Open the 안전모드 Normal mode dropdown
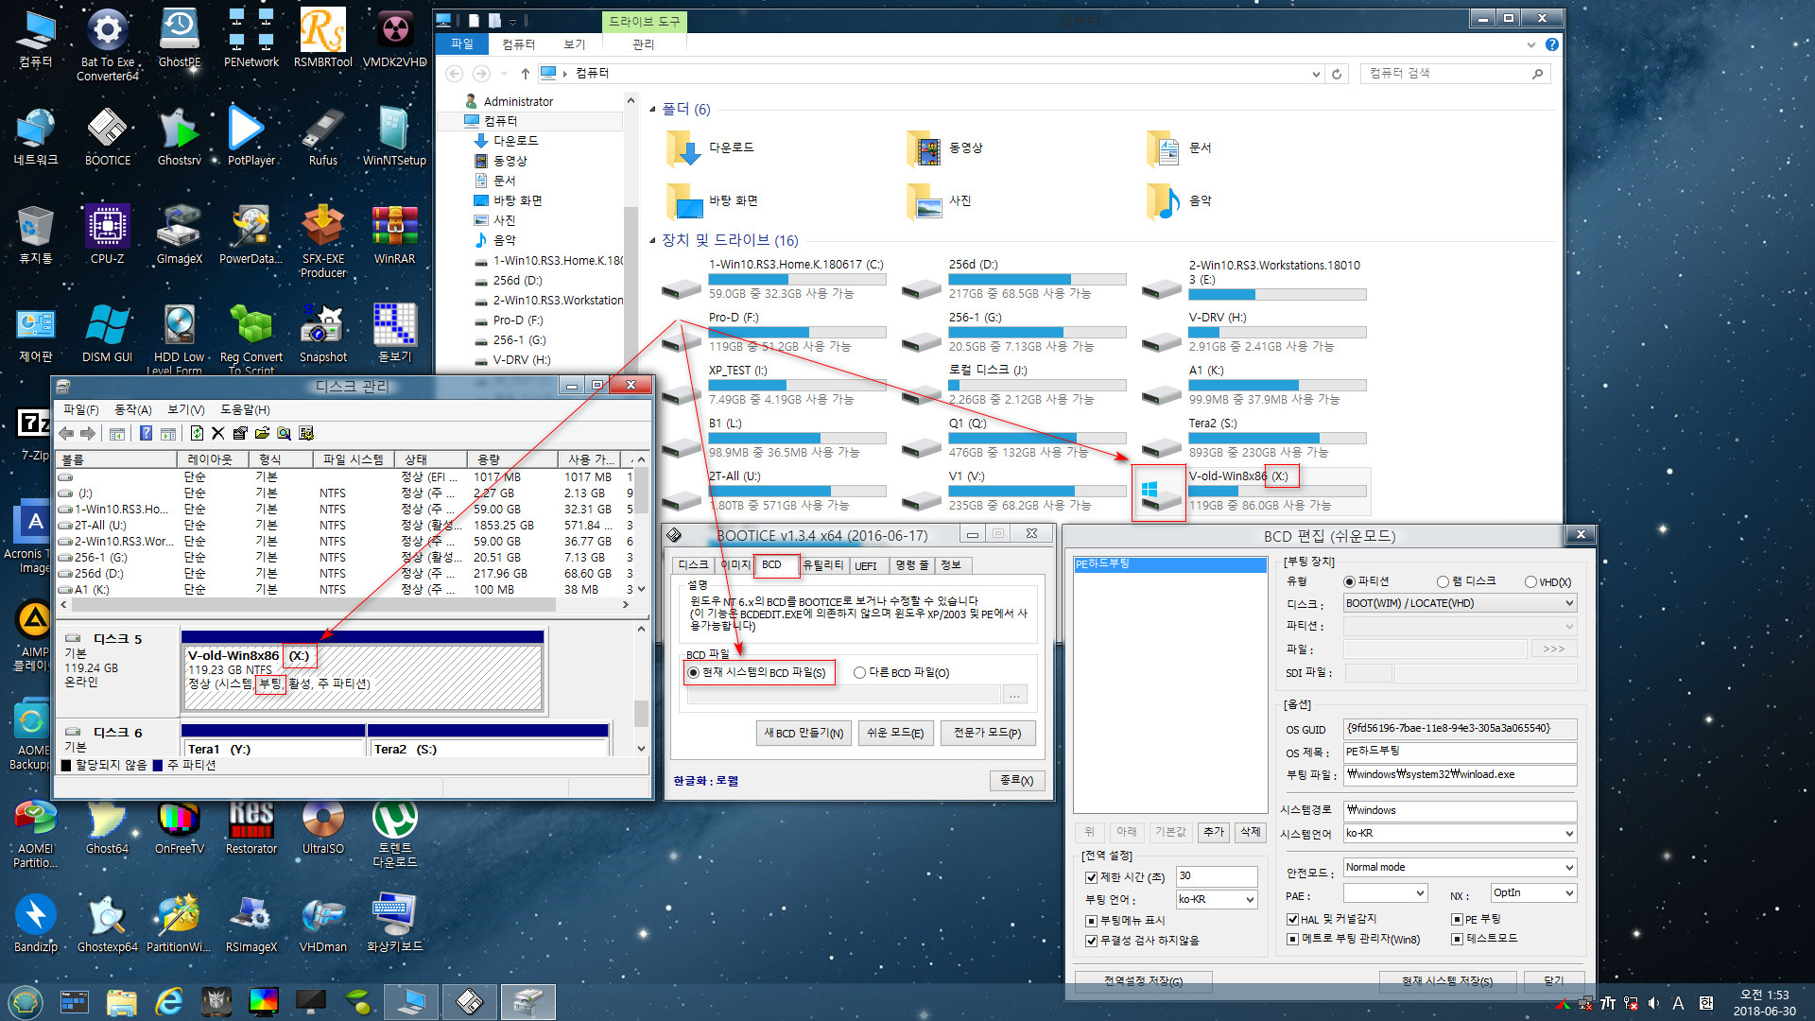This screenshot has height=1021, width=1815. point(1460,867)
